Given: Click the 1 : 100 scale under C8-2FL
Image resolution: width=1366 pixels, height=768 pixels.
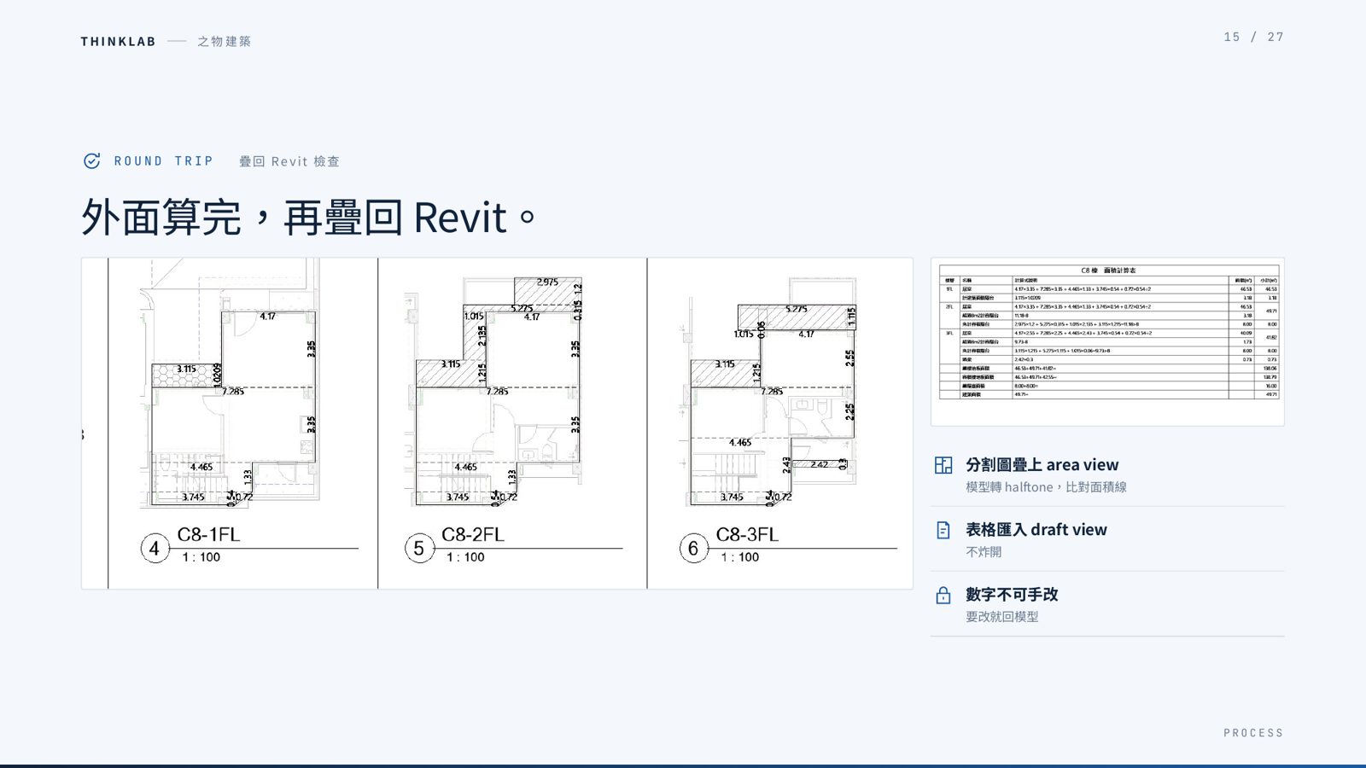Looking at the screenshot, I should (x=466, y=557).
